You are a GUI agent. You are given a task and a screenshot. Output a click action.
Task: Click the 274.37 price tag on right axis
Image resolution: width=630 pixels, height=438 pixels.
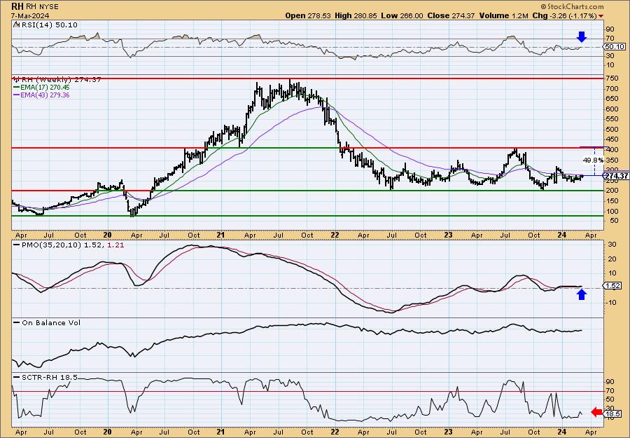(616, 176)
